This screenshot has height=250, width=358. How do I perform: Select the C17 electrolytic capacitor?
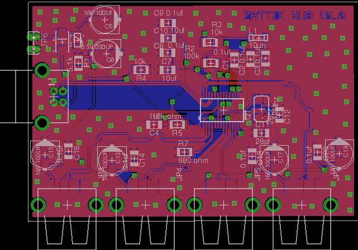[x=274, y=160]
